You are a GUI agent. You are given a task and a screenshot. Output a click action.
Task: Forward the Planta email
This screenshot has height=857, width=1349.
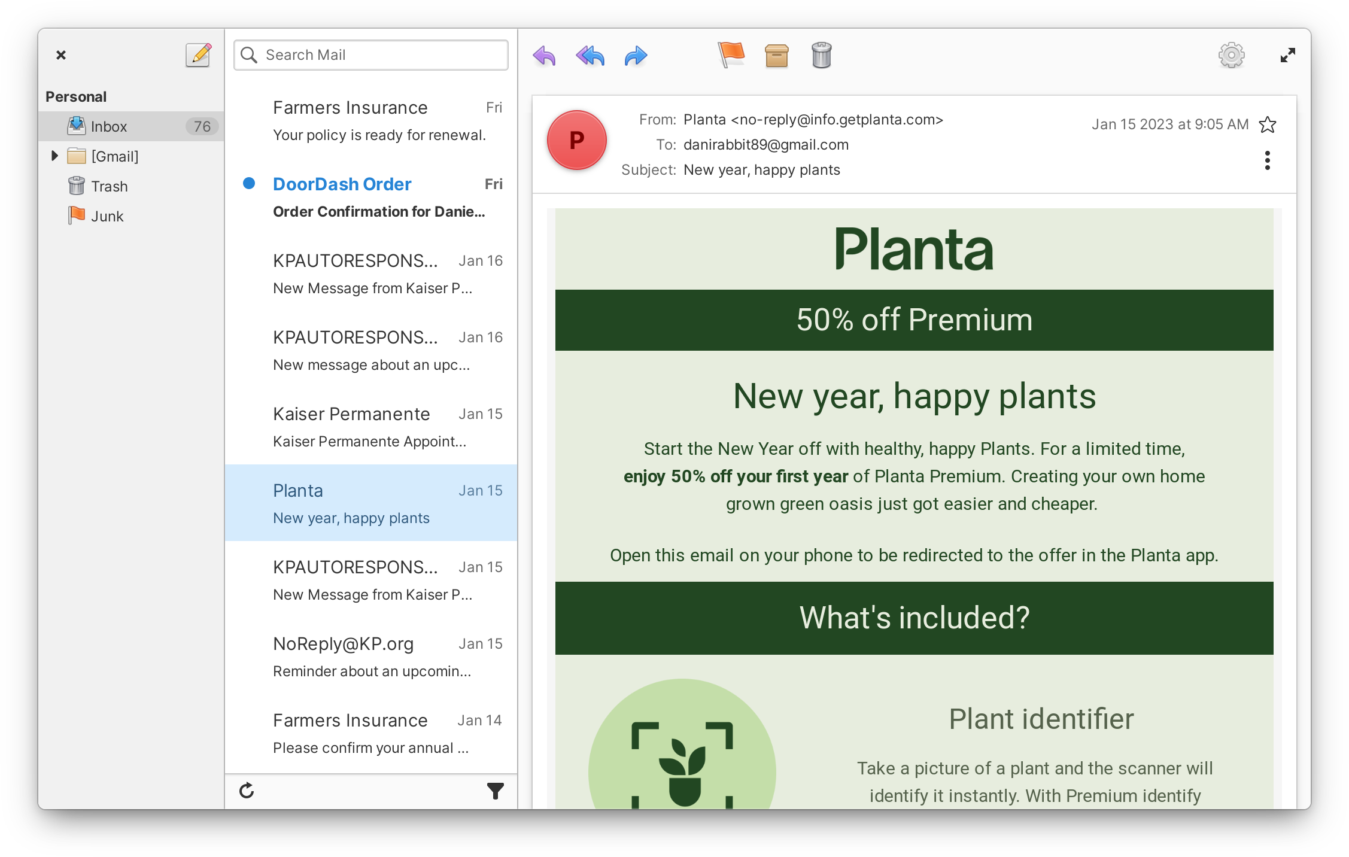(x=634, y=55)
